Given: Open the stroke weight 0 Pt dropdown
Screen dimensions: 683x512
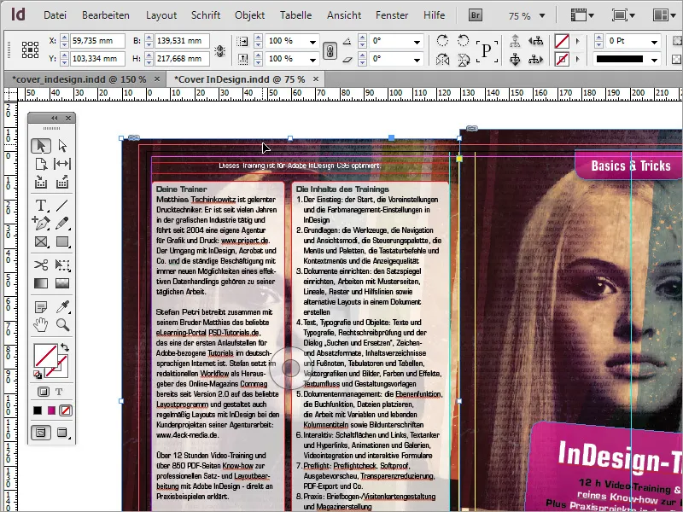Looking at the screenshot, I should (x=654, y=42).
